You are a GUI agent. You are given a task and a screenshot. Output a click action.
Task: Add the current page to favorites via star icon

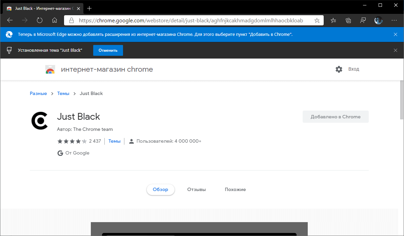click(x=317, y=20)
